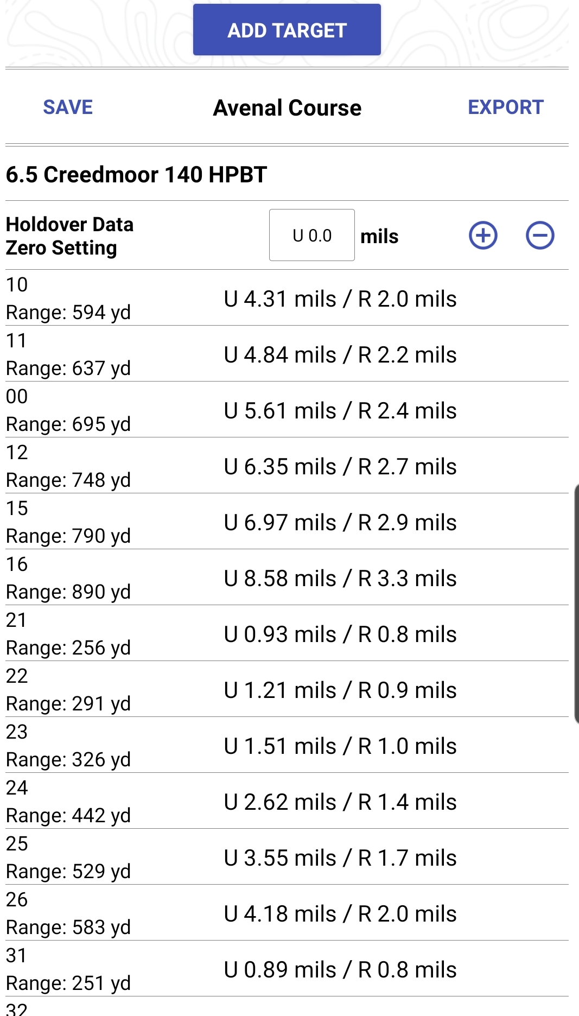Select target 21 at 256 yd
The height and width of the screenshot is (1016, 579).
click(287, 633)
